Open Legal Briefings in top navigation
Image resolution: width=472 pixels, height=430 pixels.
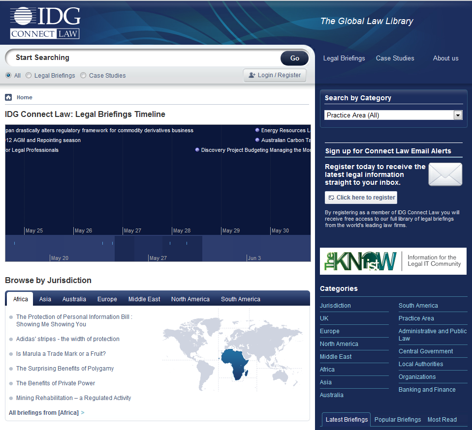344,58
